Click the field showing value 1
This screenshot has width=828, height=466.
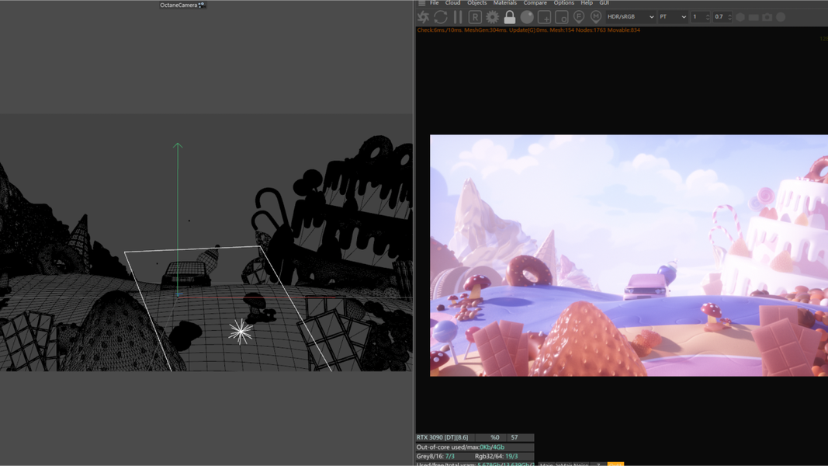[702, 17]
